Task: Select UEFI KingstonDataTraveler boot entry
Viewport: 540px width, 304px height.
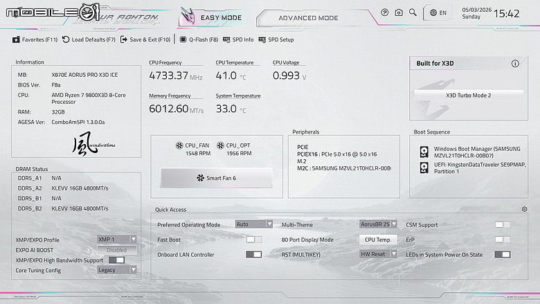Action: tap(473, 168)
